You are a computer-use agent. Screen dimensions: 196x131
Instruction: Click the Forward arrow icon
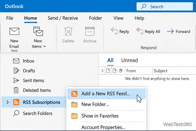coord(170,31)
